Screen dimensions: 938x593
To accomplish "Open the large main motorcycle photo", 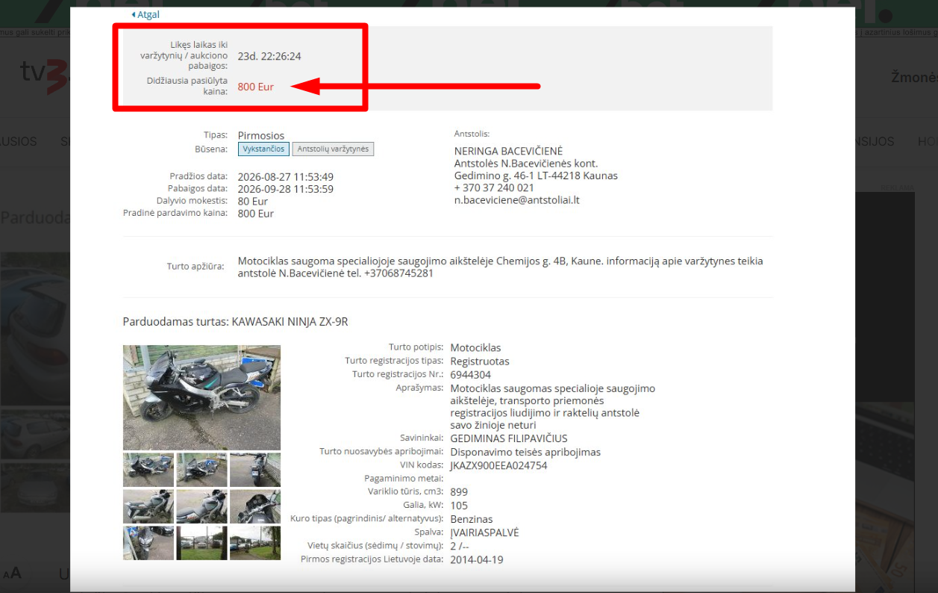I will point(201,397).
